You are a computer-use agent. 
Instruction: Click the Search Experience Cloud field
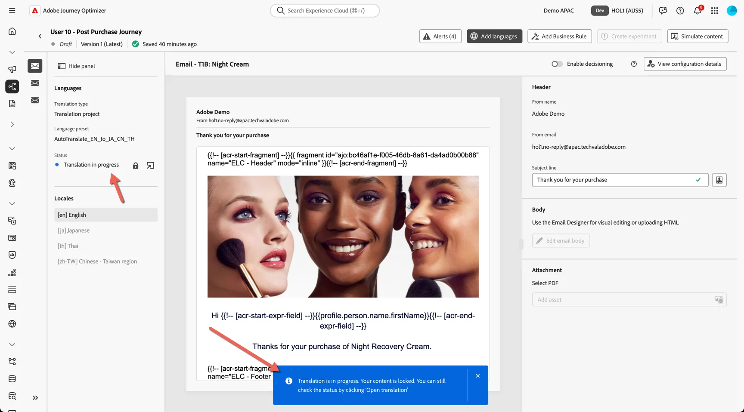(325, 10)
